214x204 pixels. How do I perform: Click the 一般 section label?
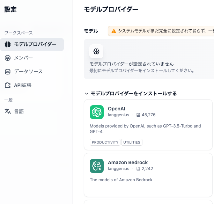(8, 100)
